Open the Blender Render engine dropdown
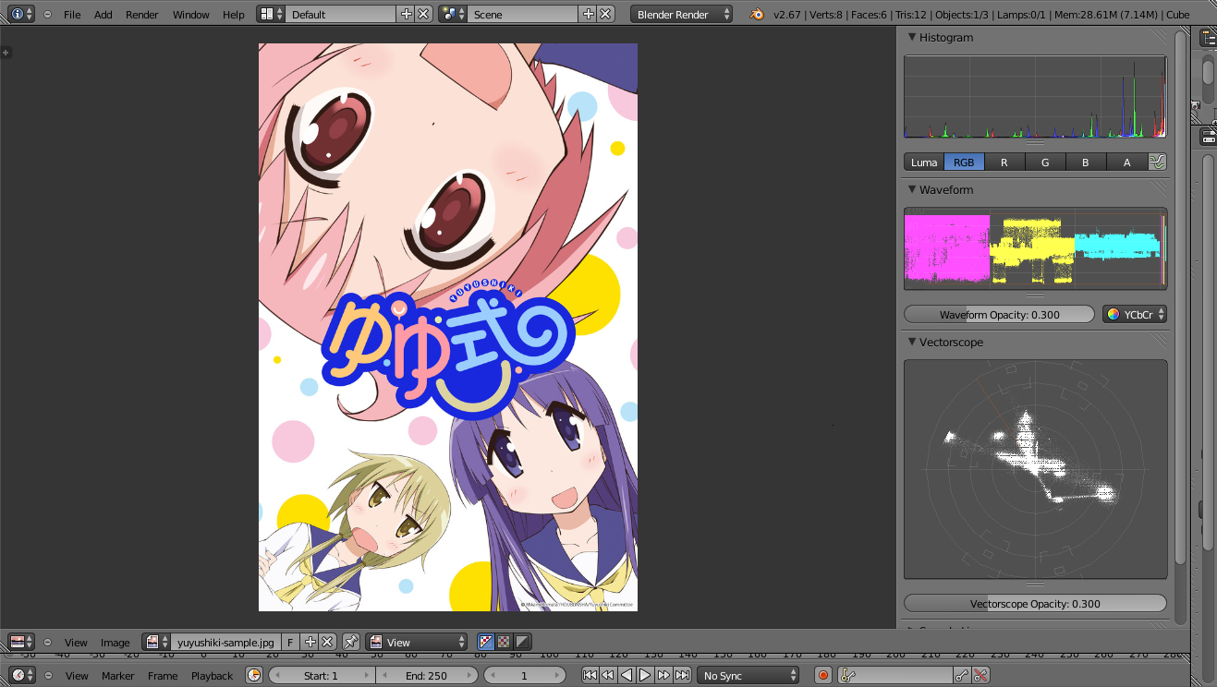 (x=682, y=14)
